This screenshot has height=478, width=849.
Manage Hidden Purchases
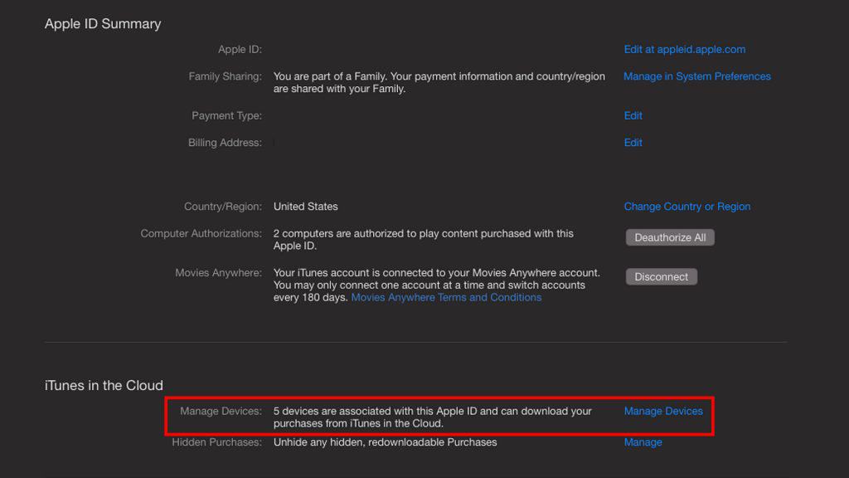pyautogui.click(x=643, y=442)
